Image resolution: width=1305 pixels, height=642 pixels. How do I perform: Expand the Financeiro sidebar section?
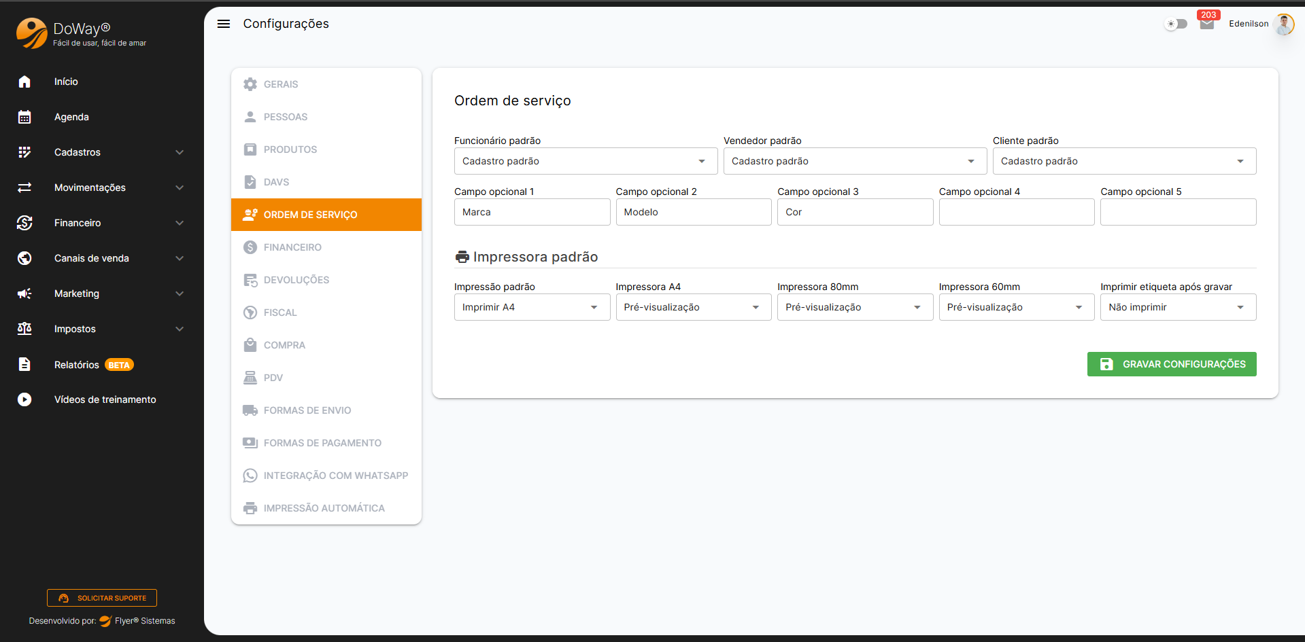pyautogui.click(x=102, y=223)
